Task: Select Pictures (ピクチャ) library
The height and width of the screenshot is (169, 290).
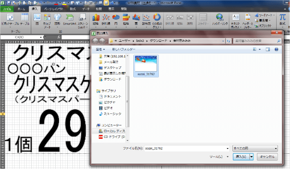Action: point(107,102)
